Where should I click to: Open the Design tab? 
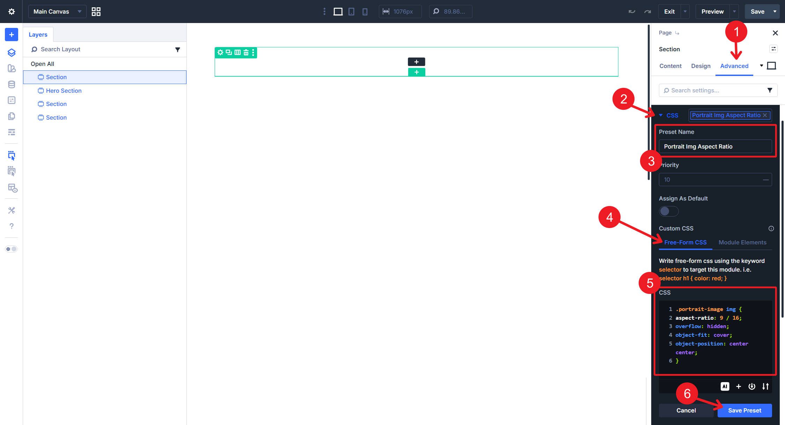tap(700, 66)
